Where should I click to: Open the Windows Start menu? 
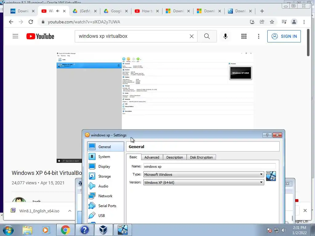(8, 230)
